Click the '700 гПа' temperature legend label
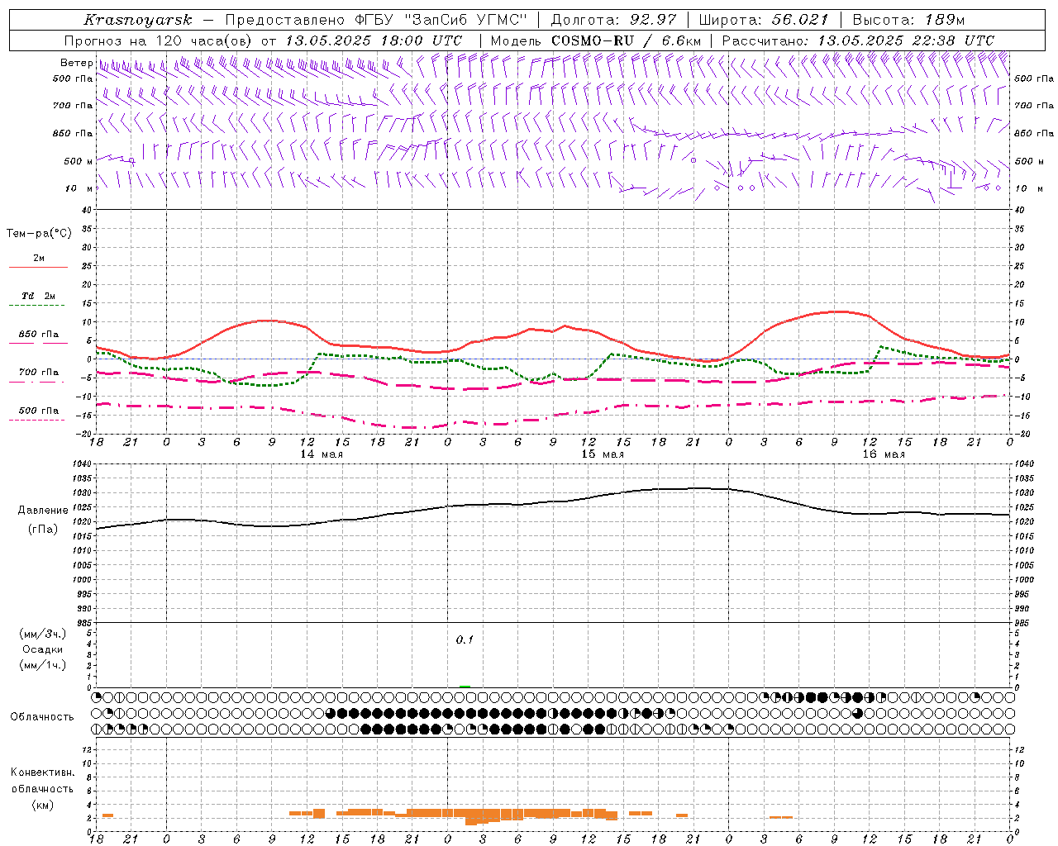The width and height of the screenshot is (1058, 846). tap(39, 373)
